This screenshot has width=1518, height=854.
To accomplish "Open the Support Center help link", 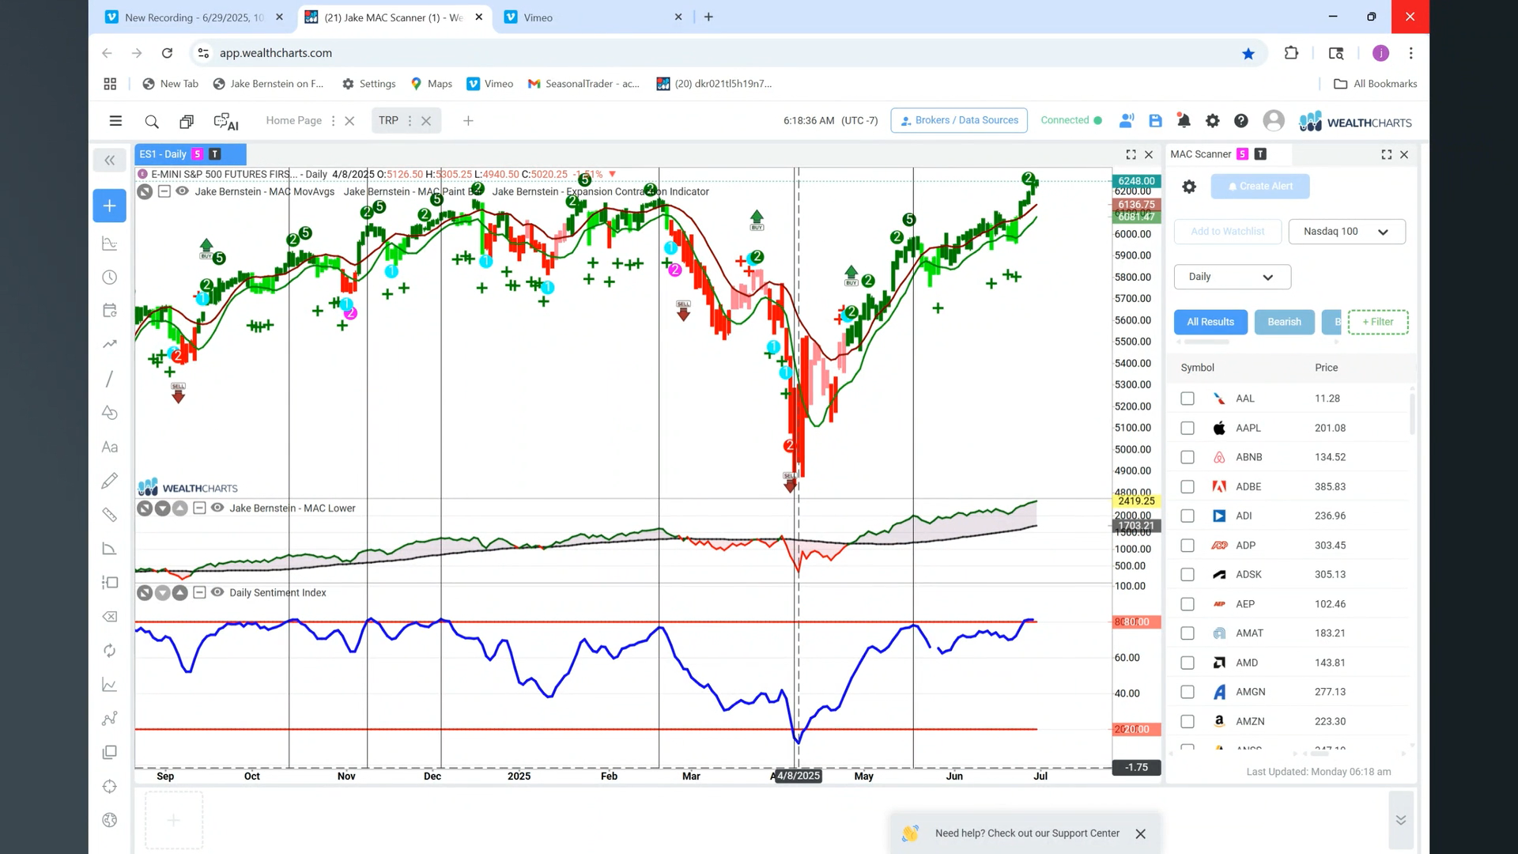I will pos(1027,833).
